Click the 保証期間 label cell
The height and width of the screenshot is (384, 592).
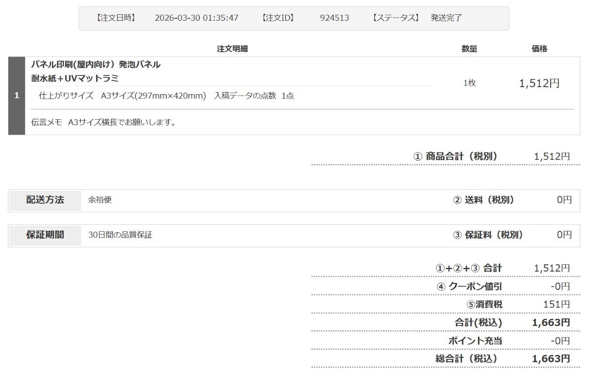[45, 235]
